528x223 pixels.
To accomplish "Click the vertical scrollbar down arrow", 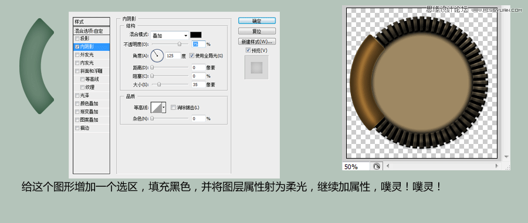I will pos(506,157).
